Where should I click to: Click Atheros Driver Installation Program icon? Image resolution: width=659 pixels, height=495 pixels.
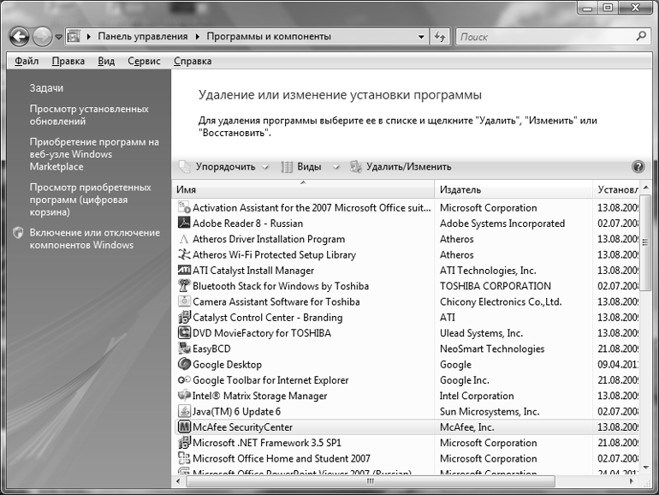(x=184, y=239)
